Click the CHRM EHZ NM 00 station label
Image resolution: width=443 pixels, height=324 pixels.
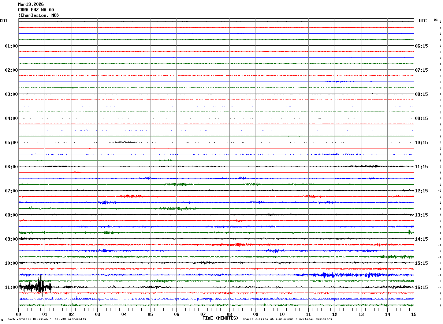click(x=36, y=10)
